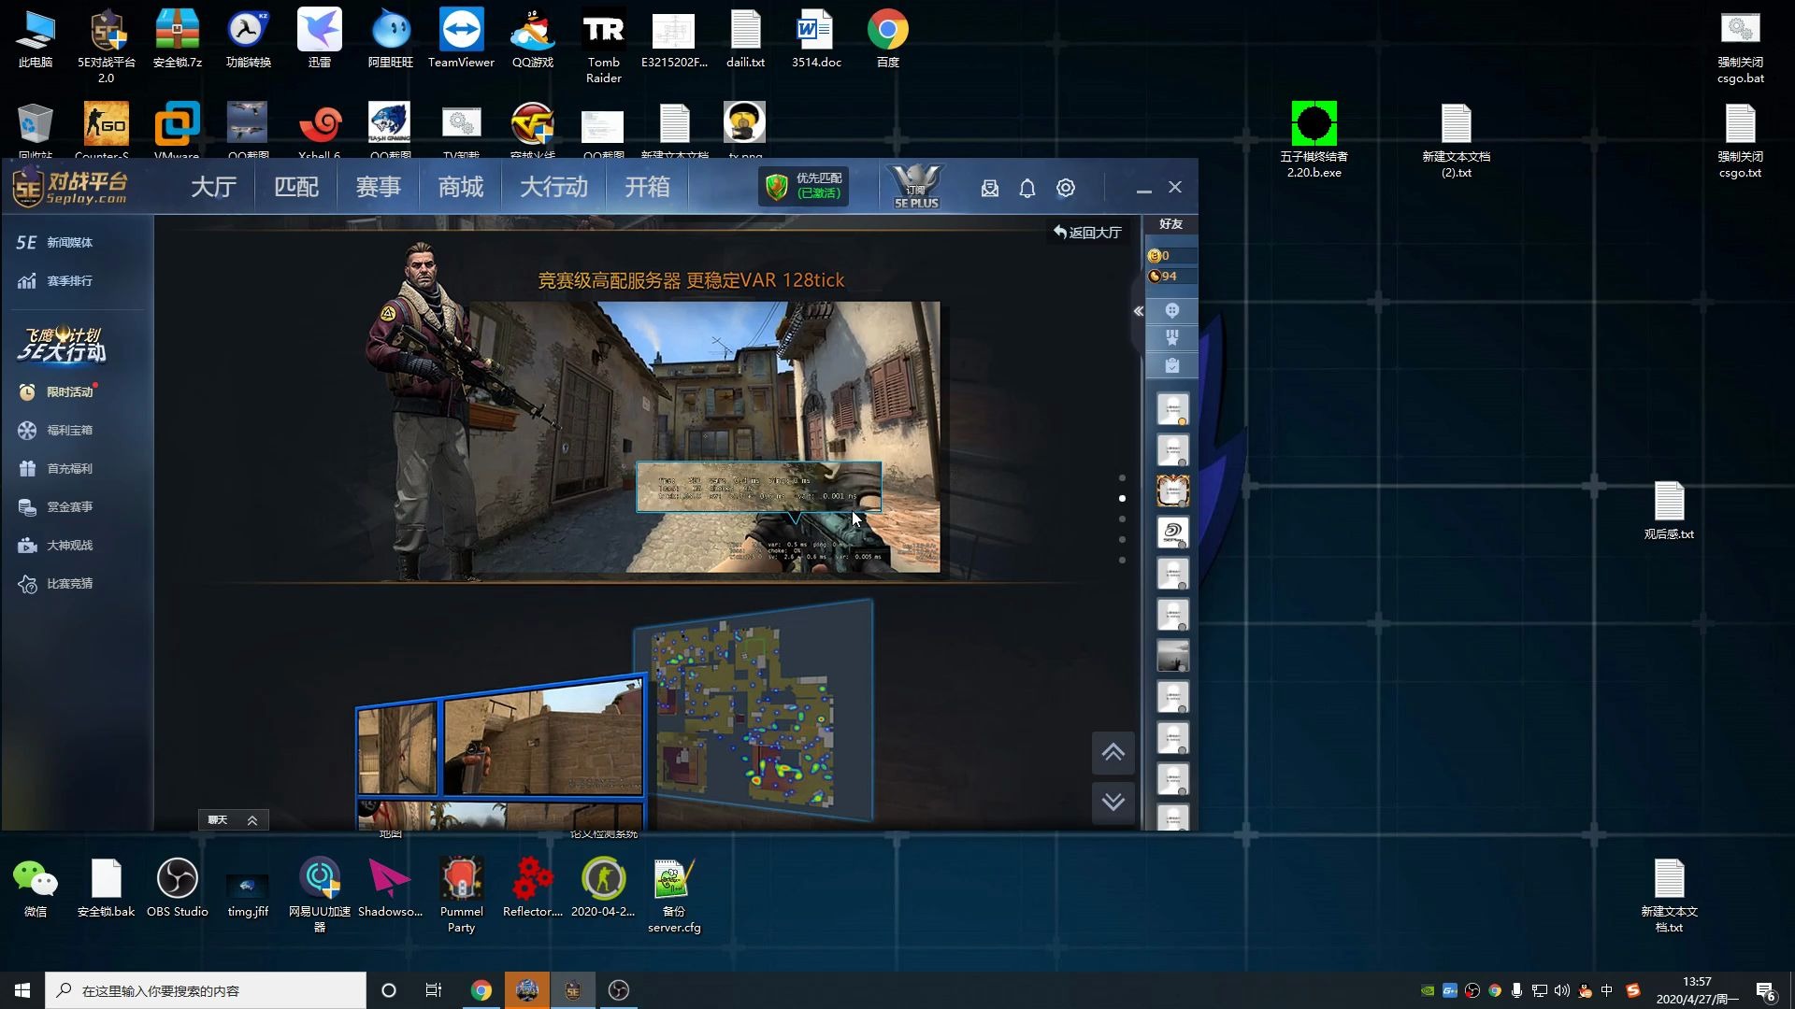Open settings gear in 5E header
1795x1009 pixels.
tap(1066, 188)
